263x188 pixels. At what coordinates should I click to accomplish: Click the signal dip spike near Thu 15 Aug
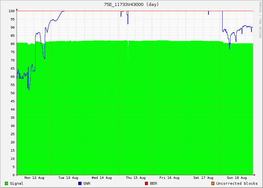[128, 51]
